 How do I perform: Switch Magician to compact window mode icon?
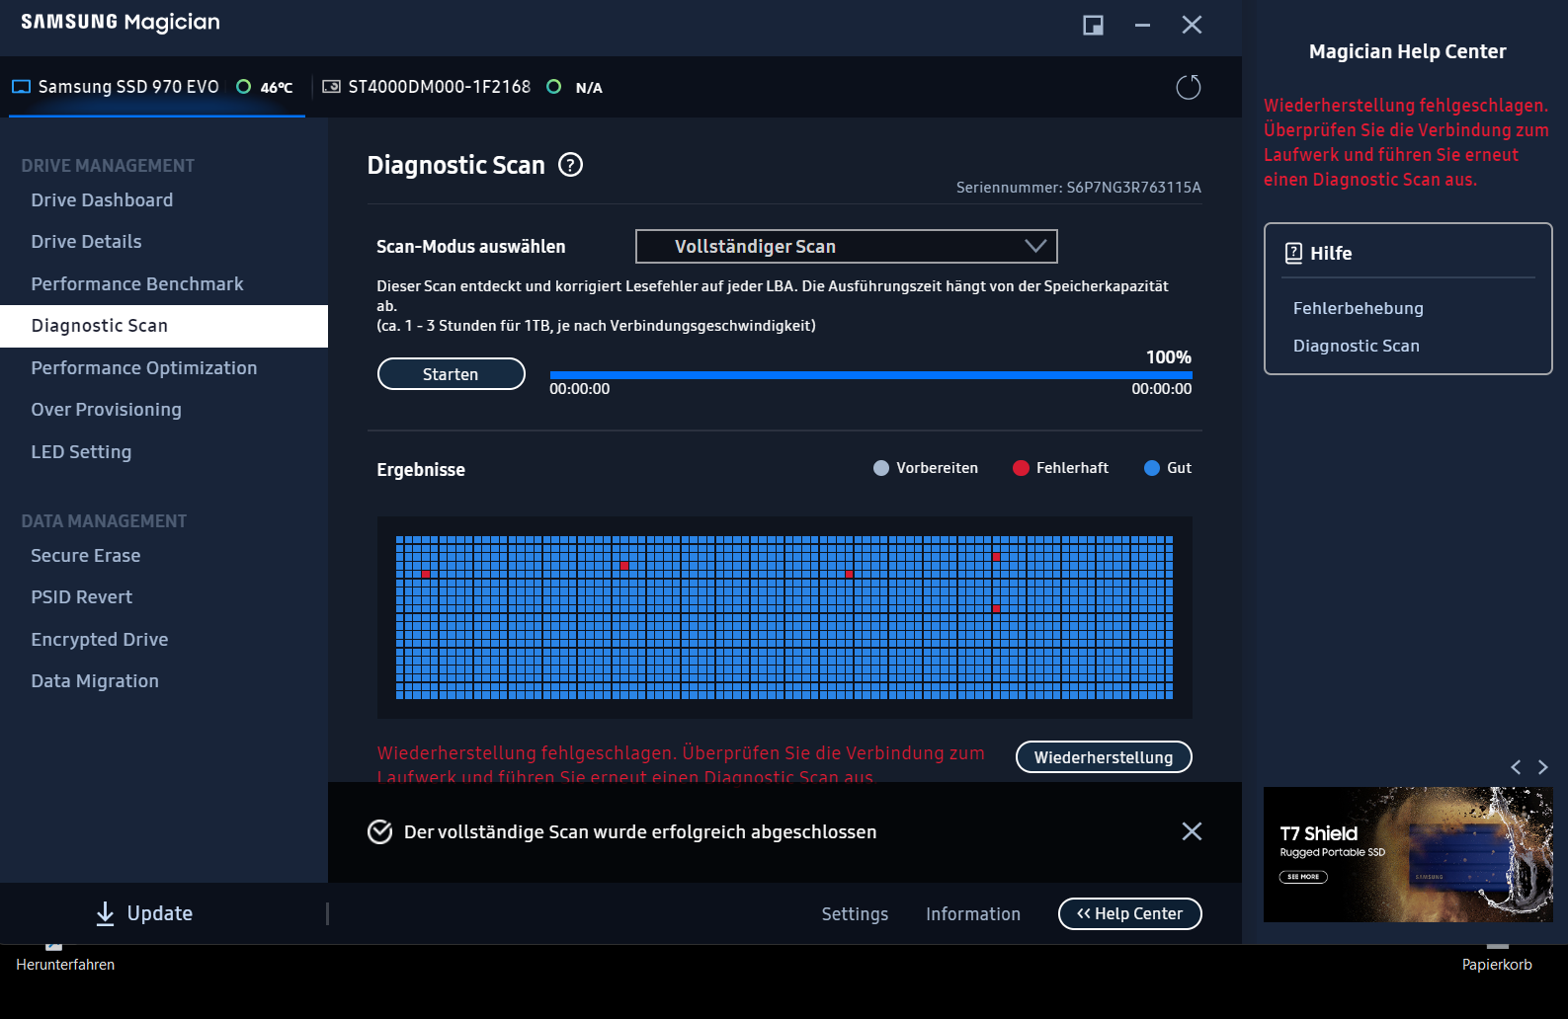[x=1093, y=25]
